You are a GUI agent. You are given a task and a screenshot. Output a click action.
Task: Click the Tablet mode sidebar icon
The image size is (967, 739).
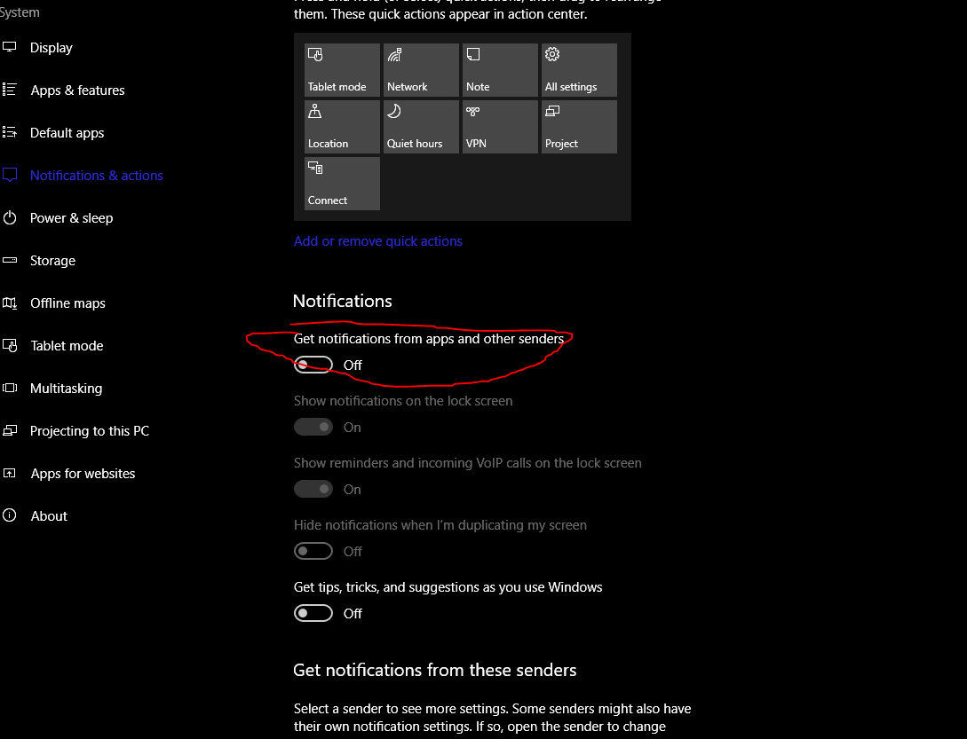coord(9,345)
